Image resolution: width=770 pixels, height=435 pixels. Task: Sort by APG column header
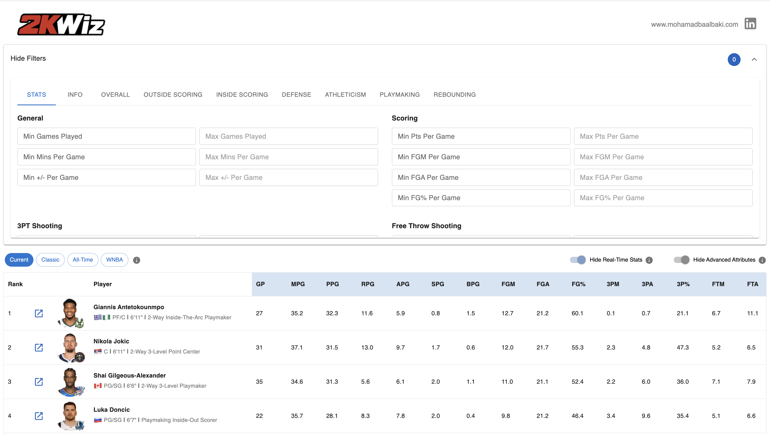pyautogui.click(x=403, y=284)
